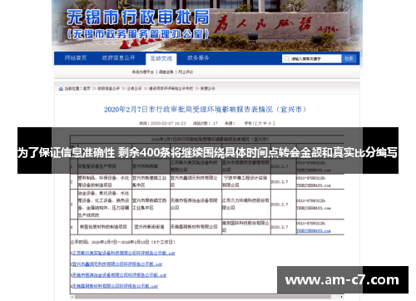Viewport: 416px width, 301px height.
Task: Open the third PDF link 无锡市恒涛冶金设备有限公司
Action: tap(119, 275)
